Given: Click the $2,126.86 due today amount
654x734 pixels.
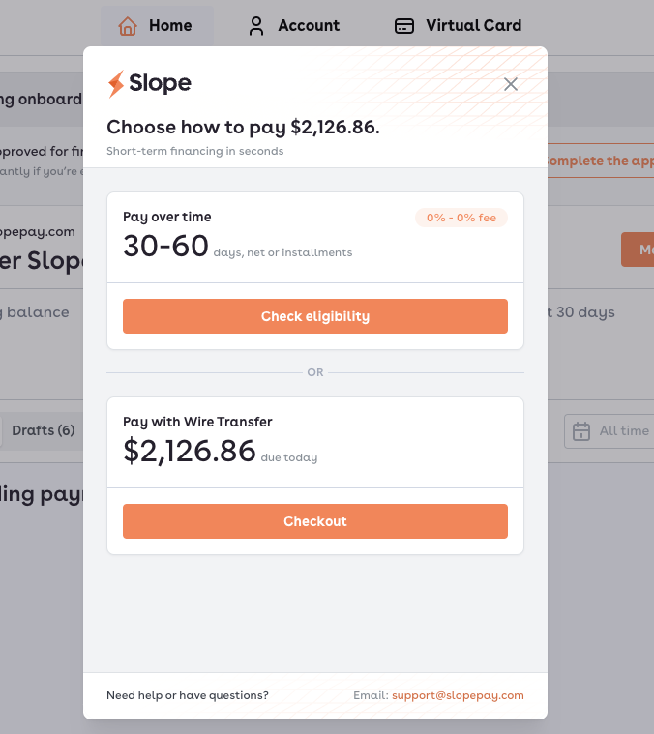Looking at the screenshot, I should coord(190,451).
